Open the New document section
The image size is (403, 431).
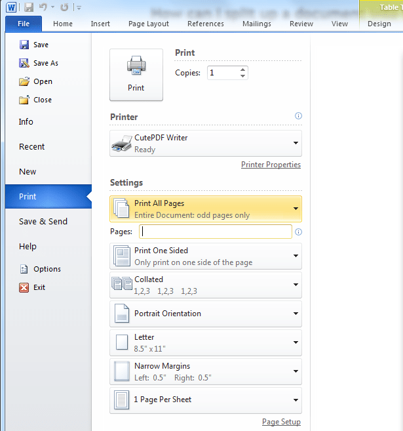(x=28, y=172)
